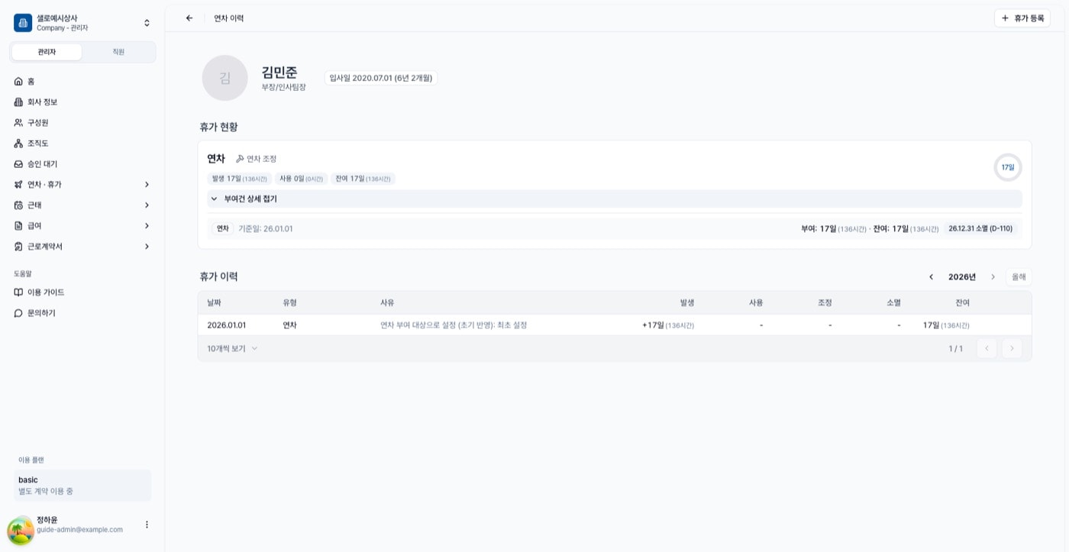This screenshot has height=552, width=1069.
Task: Click the 김민준 avatar circle
Action: pos(224,78)
